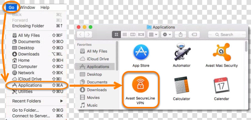Launch Avast SecureLine VPN icon
Image resolution: width=251 pixels, height=120 pixels.
point(140,85)
